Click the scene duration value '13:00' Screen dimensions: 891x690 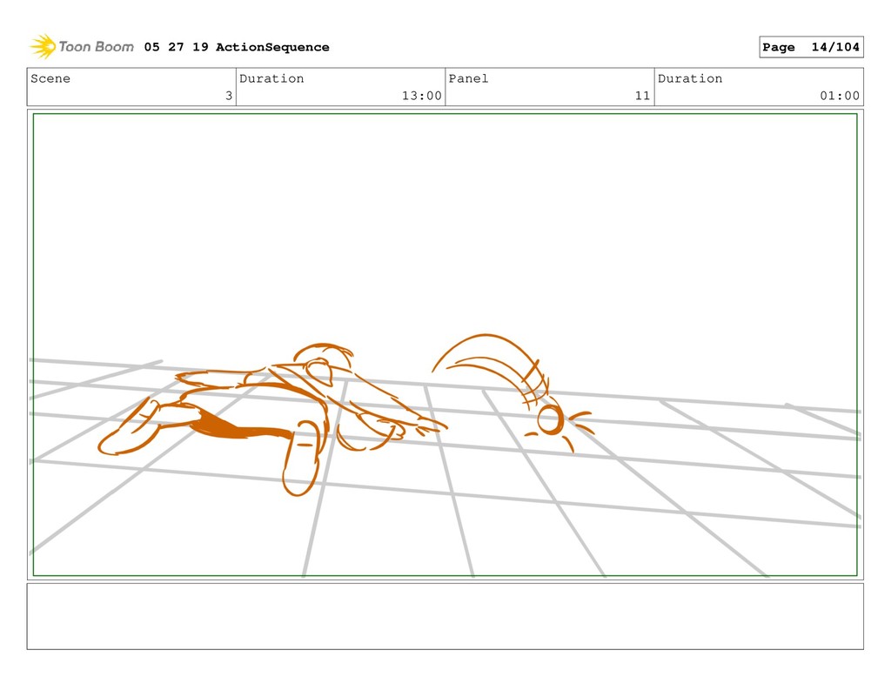pyautogui.click(x=422, y=96)
